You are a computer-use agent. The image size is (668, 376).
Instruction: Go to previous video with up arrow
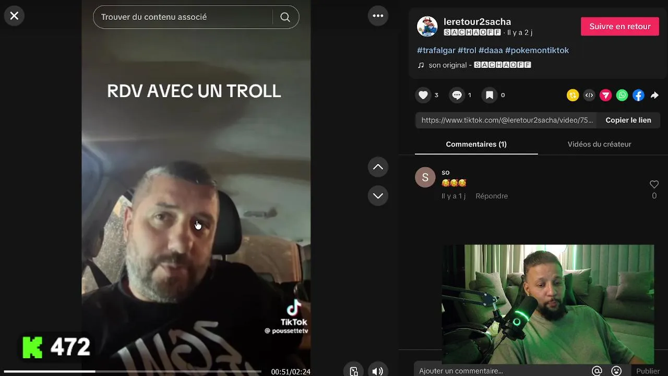pyautogui.click(x=378, y=167)
